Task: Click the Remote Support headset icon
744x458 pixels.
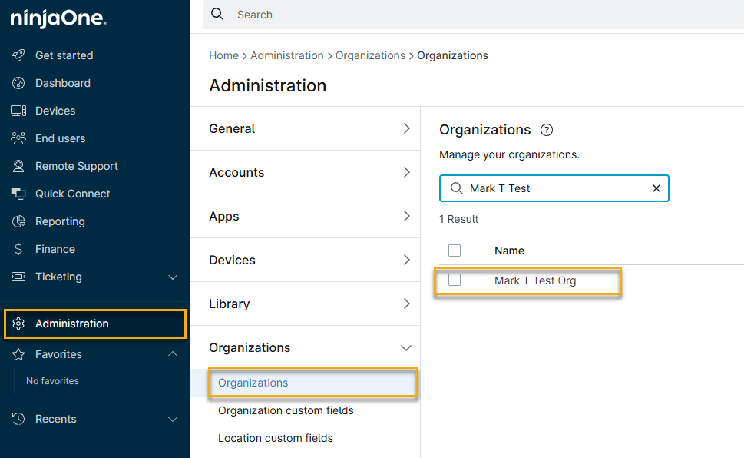Action: click(x=18, y=166)
